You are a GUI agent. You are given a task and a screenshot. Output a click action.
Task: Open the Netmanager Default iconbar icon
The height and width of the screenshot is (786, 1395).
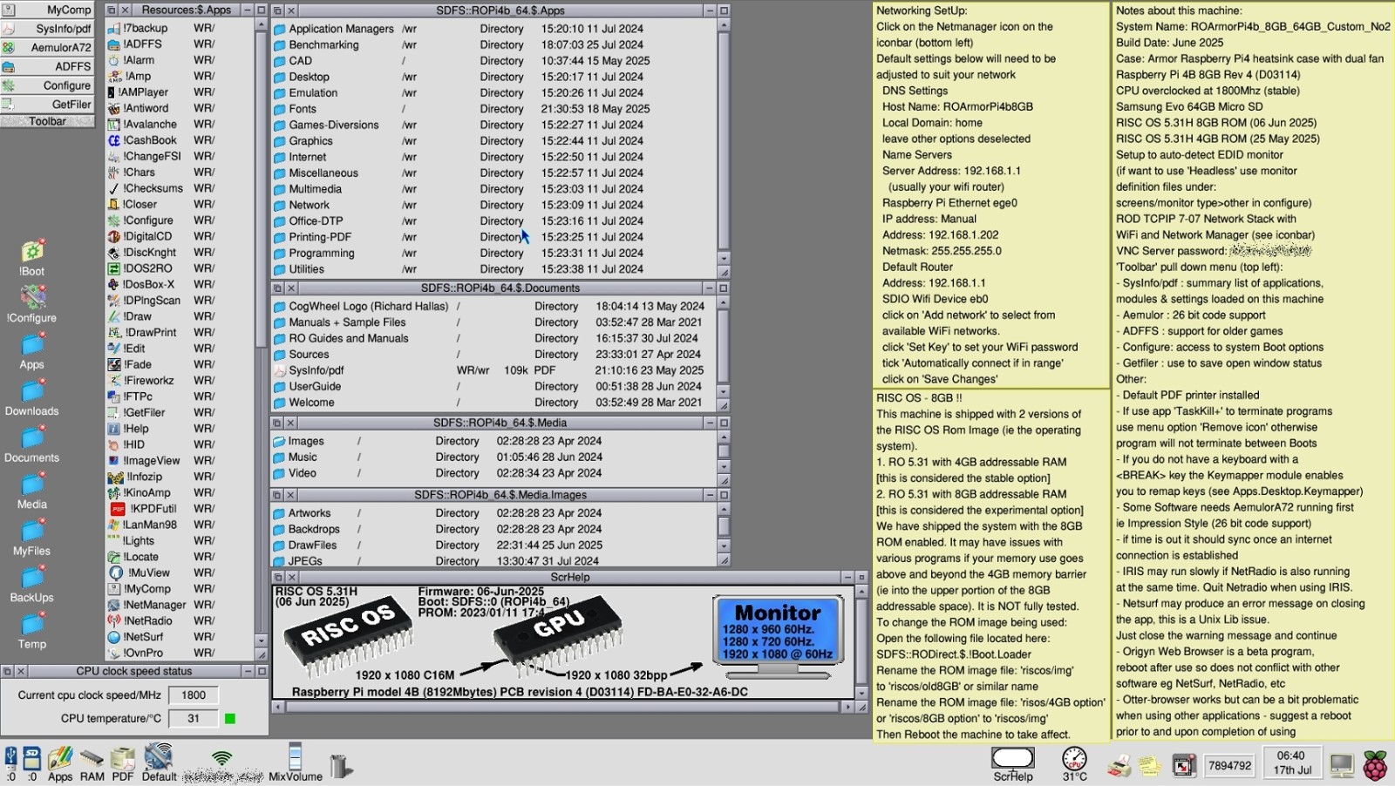tap(159, 762)
